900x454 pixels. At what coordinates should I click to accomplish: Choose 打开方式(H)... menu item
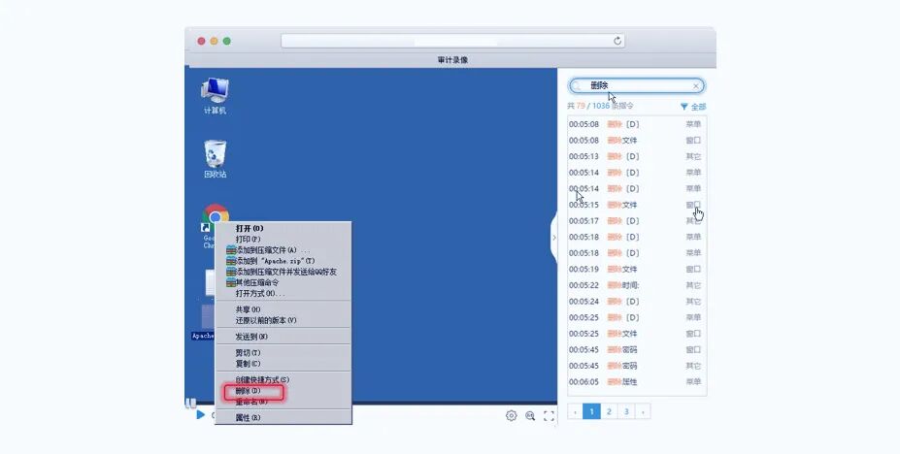pos(283,294)
